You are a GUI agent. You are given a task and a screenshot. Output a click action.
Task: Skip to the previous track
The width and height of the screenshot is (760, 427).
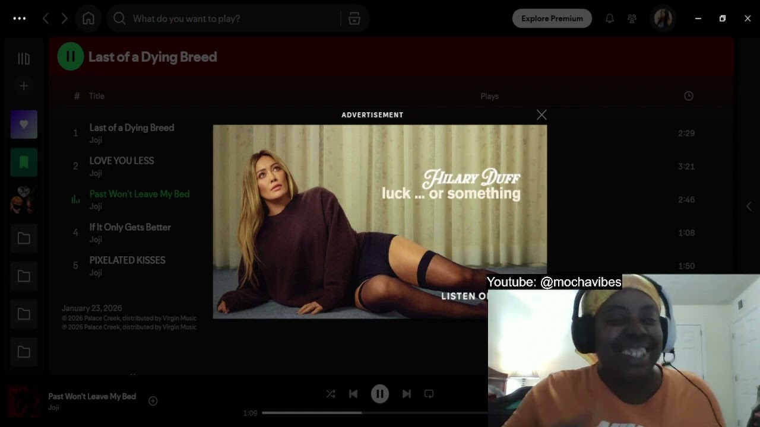point(353,394)
